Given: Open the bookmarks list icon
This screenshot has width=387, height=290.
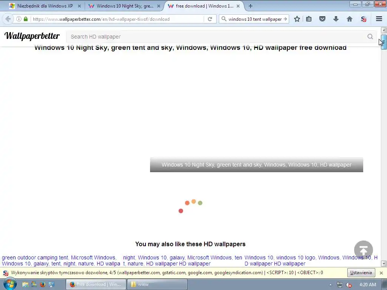Looking at the screenshot, I should click(309, 19).
